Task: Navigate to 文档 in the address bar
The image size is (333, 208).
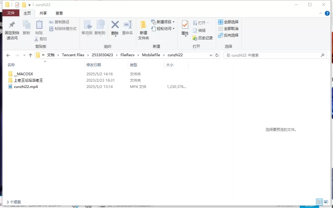Action: (x=51, y=55)
